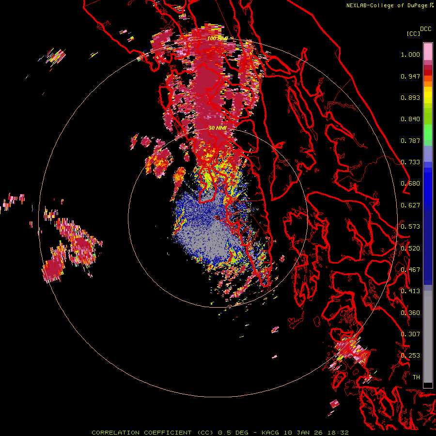Pick the gray swatch beside 0.307
The image size is (436, 436).
point(428,337)
